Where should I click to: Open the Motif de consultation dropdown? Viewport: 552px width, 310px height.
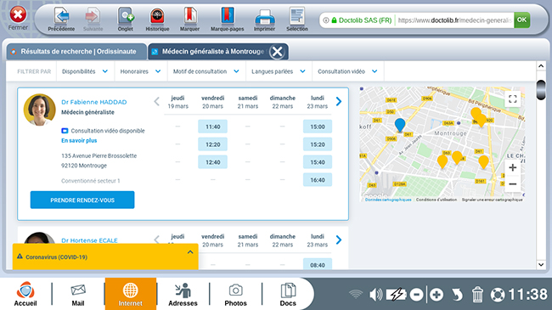[206, 71]
